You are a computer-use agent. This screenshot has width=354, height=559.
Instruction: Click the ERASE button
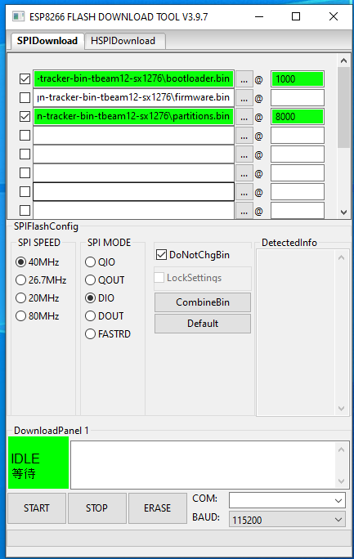[157, 508]
